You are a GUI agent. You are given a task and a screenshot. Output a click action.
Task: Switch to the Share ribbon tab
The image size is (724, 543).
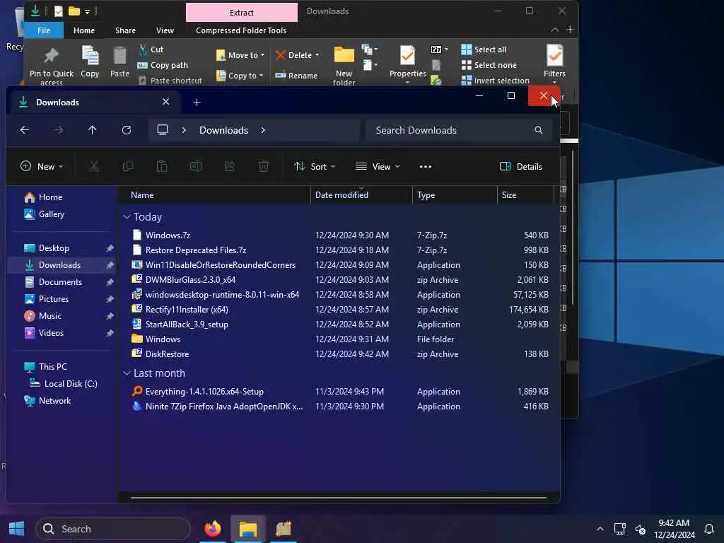(x=125, y=30)
